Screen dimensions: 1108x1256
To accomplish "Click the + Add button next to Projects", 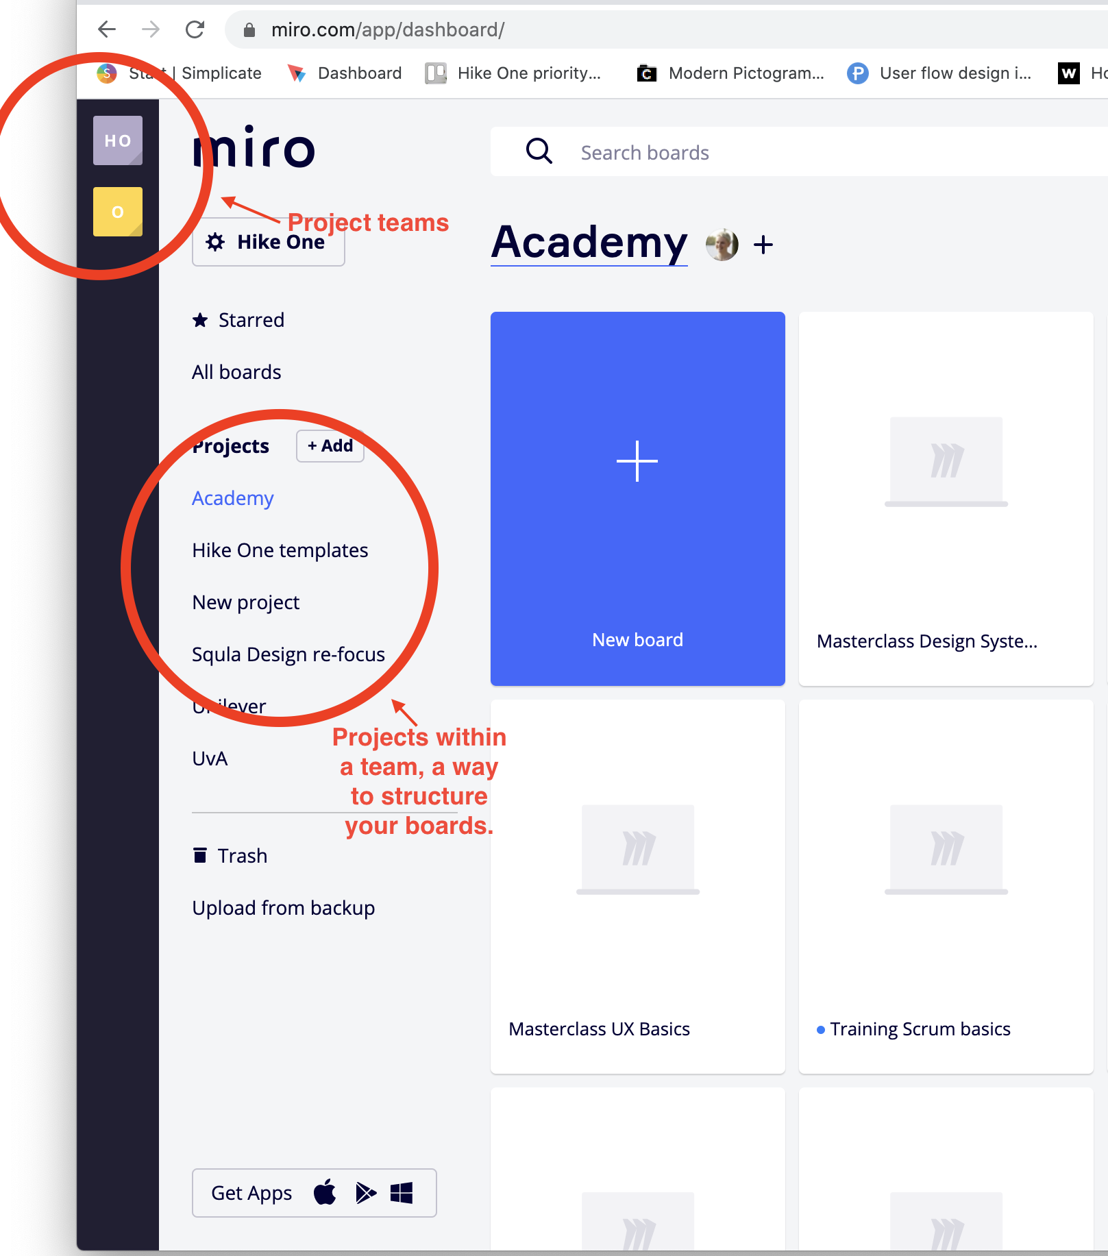I will click(x=330, y=446).
